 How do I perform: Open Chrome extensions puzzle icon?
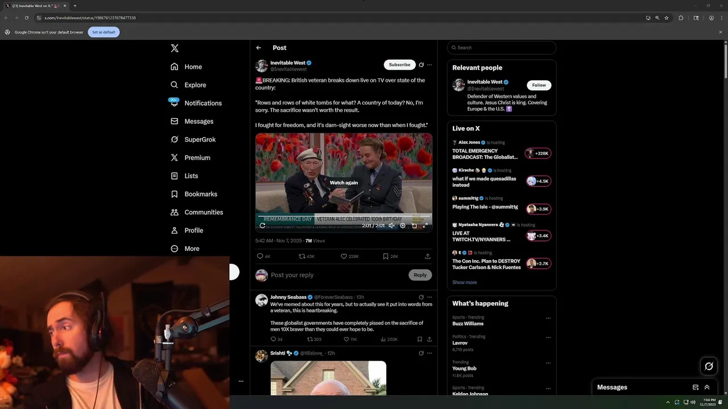click(681, 18)
